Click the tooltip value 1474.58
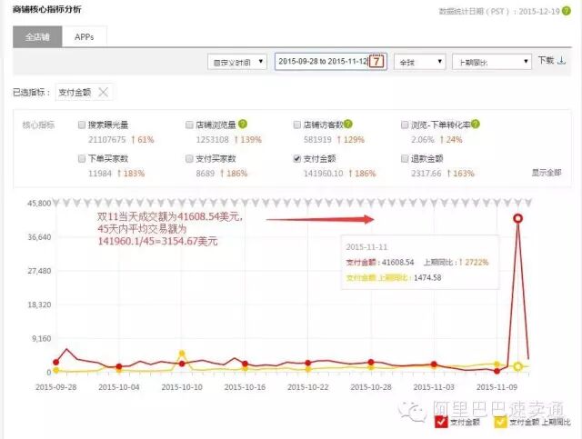The width and height of the screenshot is (582, 439). coord(427,277)
